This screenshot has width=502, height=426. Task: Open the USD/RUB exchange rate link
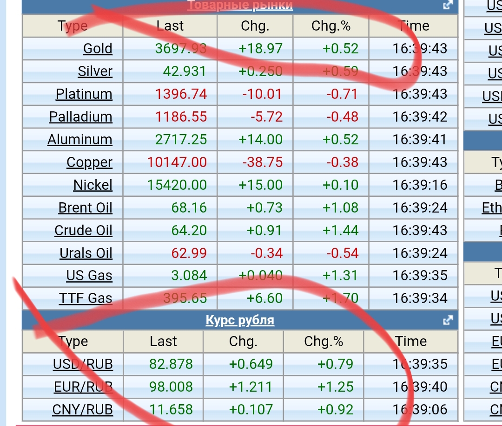pos(83,364)
